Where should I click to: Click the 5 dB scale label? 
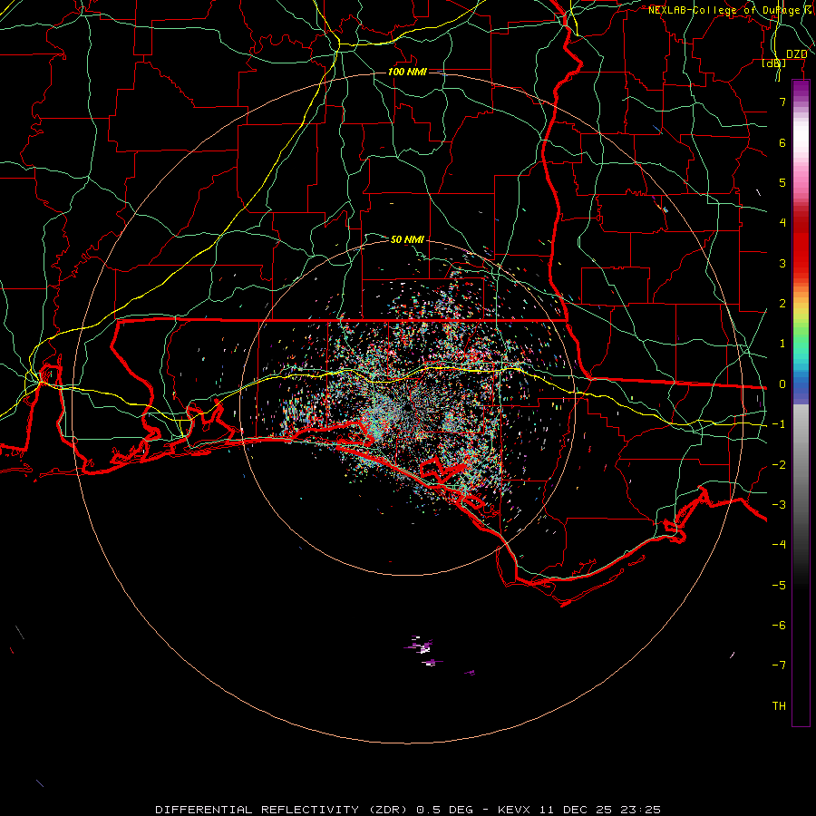point(782,182)
